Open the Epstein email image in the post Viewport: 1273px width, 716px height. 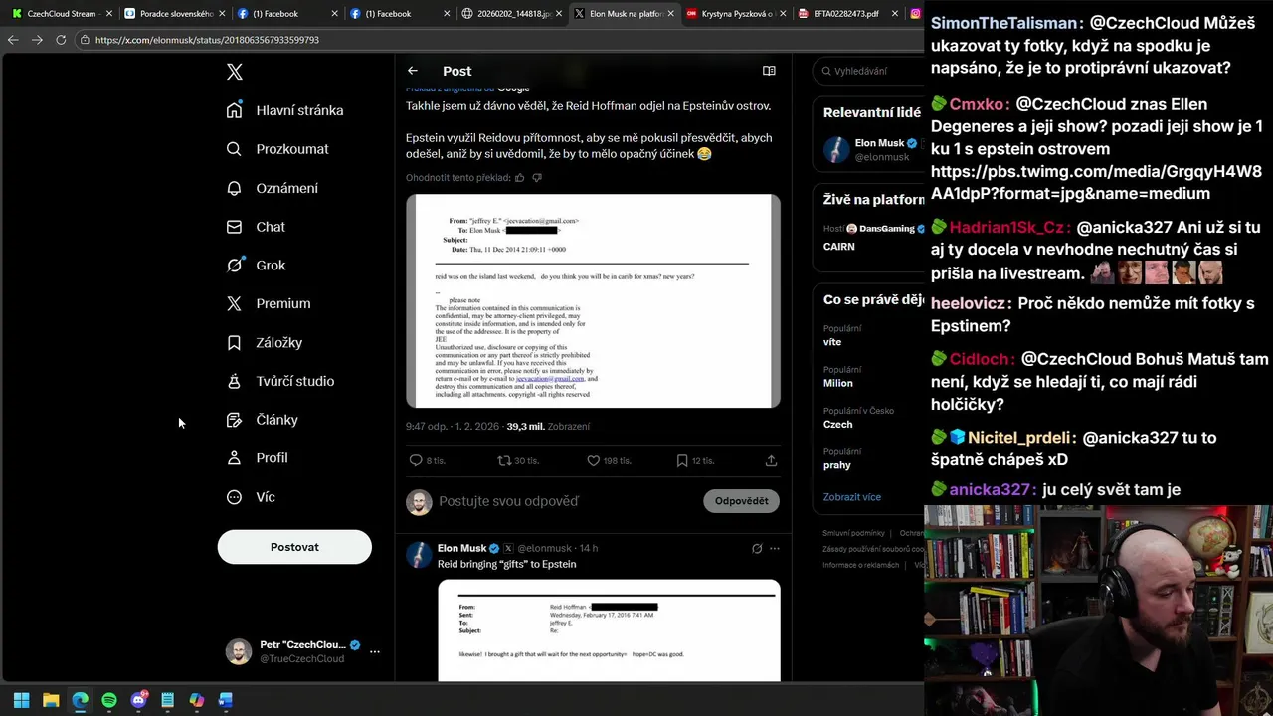click(x=593, y=300)
